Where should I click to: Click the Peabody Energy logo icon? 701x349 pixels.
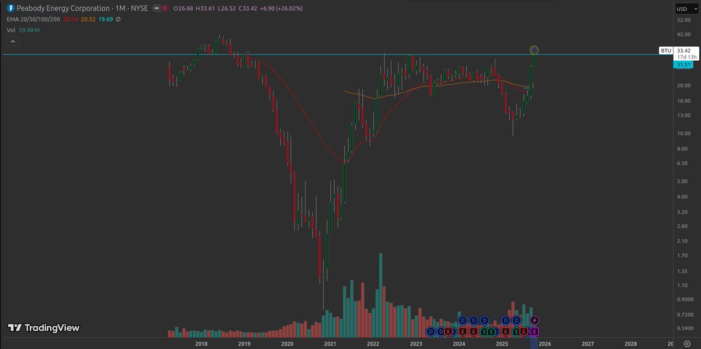10,9
